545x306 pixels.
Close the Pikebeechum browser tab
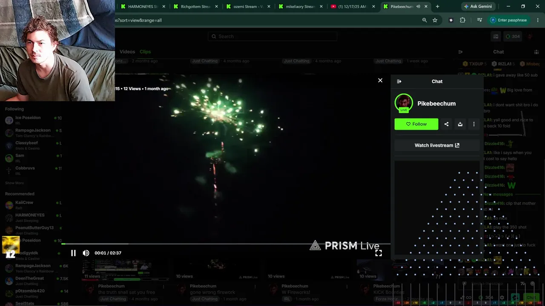(427, 6)
